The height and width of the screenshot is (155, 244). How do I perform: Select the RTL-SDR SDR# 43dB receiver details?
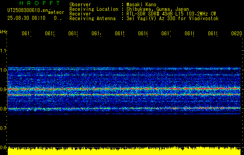171,14
